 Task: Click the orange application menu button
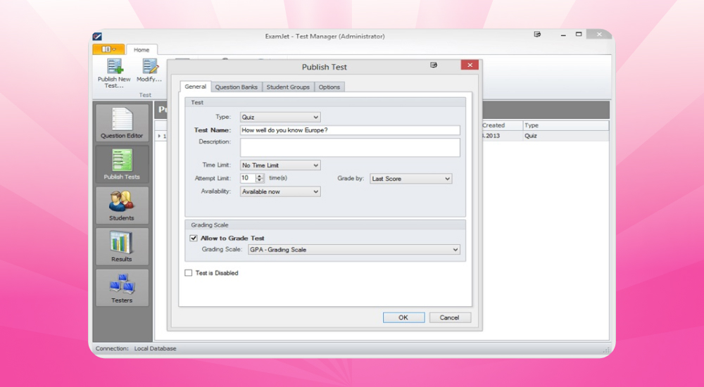(108, 49)
